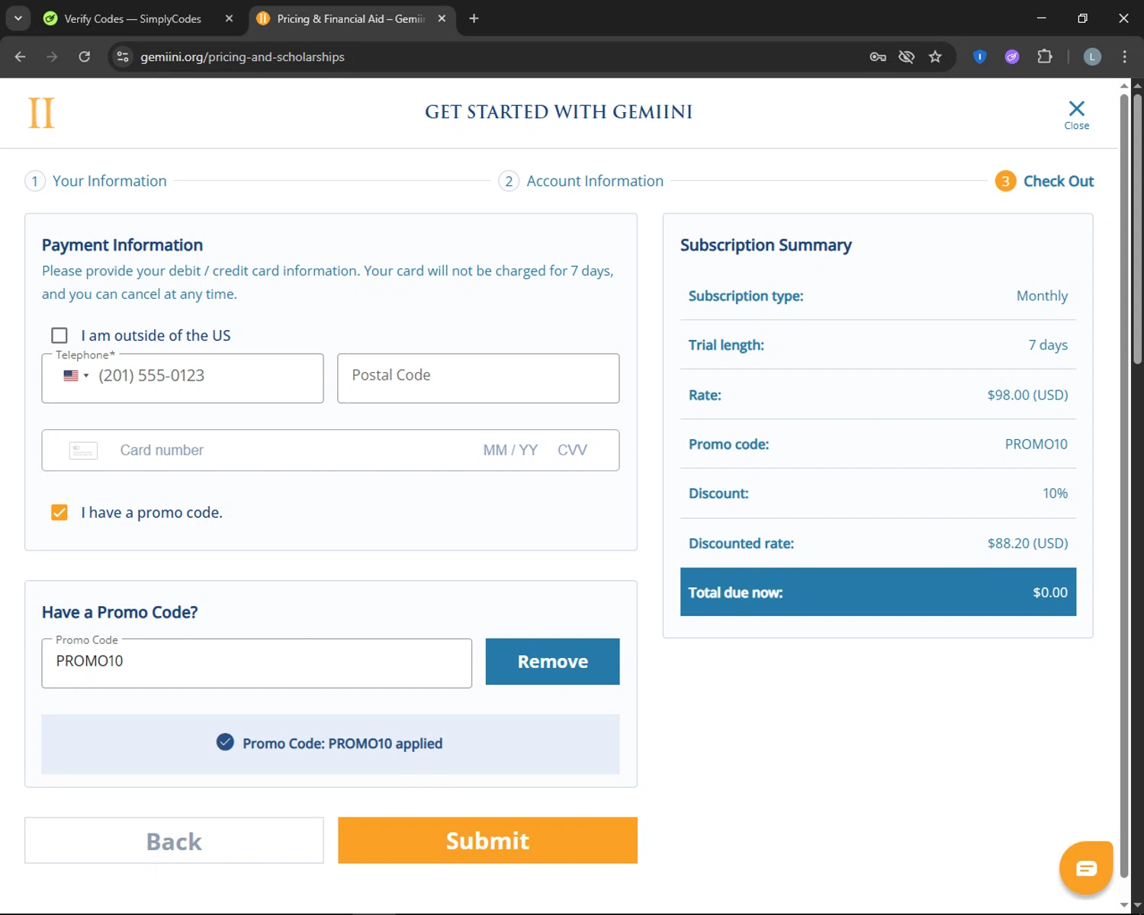Viewport: 1144px width, 915px height.
Task: Select step 3 Check Out
Action: tap(1045, 181)
